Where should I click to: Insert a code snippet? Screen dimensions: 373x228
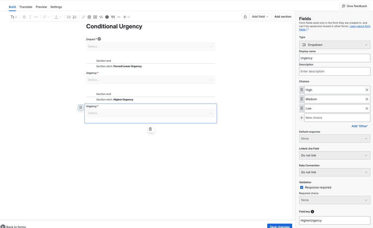(101, 17)
